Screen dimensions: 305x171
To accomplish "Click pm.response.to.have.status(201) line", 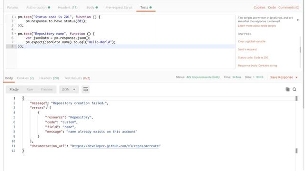I will (x=56, y=21).
